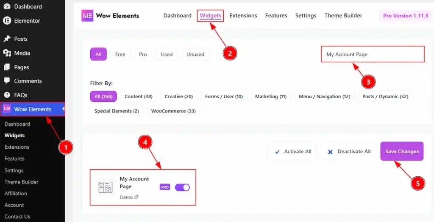
Task: Filter by Menu / Navigation (12)
Action: tap(324, 96)
